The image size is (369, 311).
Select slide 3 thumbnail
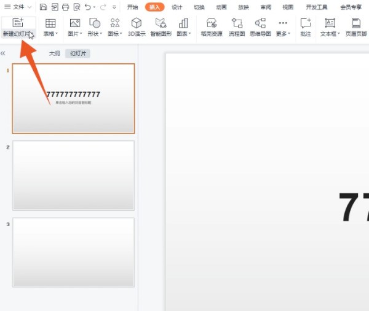pyautogui.click(x=73, y=251)
